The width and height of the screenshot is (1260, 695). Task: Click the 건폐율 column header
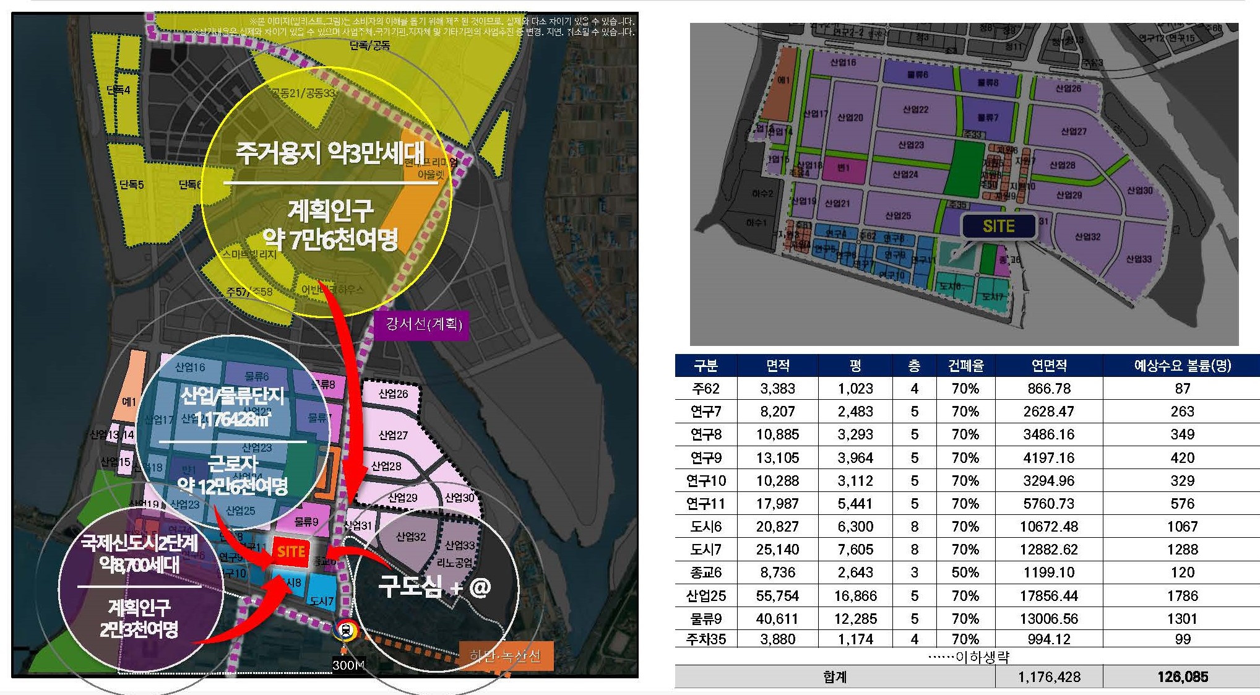tap(965, 366)
